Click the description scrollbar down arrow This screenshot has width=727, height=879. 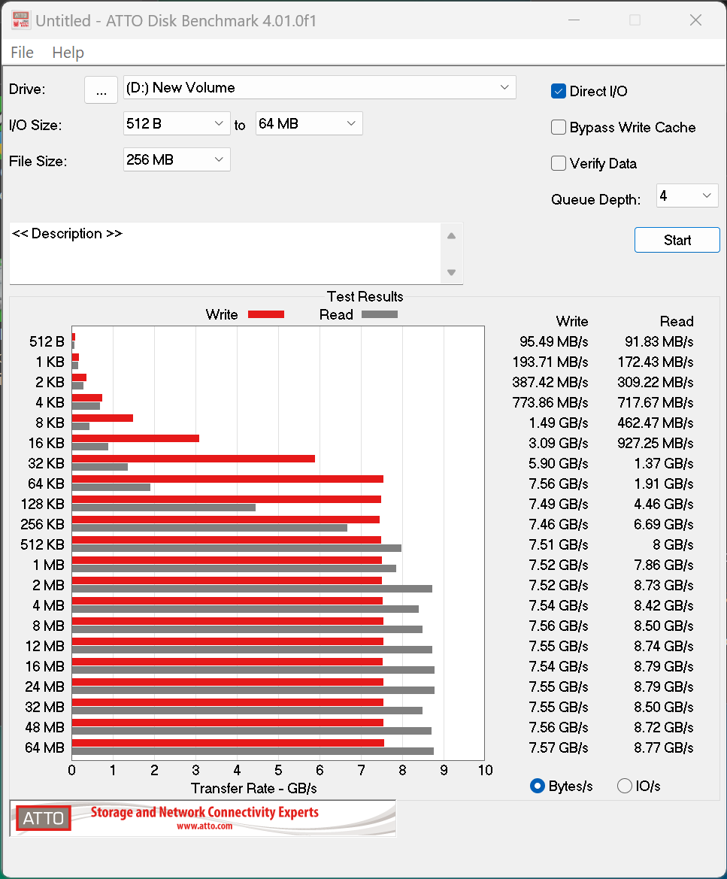pyautogui.click(x=451, y=272)
